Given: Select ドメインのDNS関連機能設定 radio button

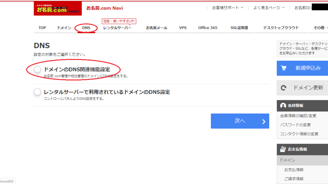Looking at the screenshot, I should (x=37, y=69).
